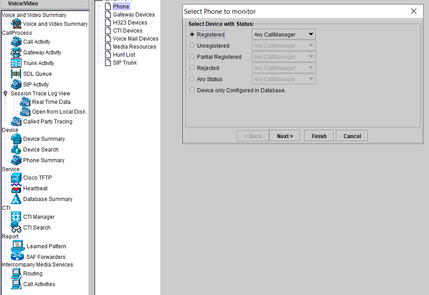Select the Unregistered radio button
429x295 pixels.
(192, 45)
